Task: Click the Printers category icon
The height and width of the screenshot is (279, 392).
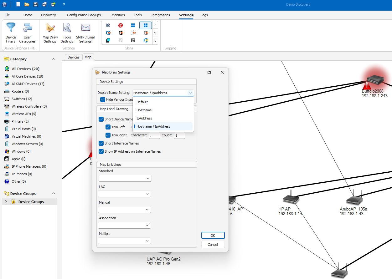Action: 7,121
